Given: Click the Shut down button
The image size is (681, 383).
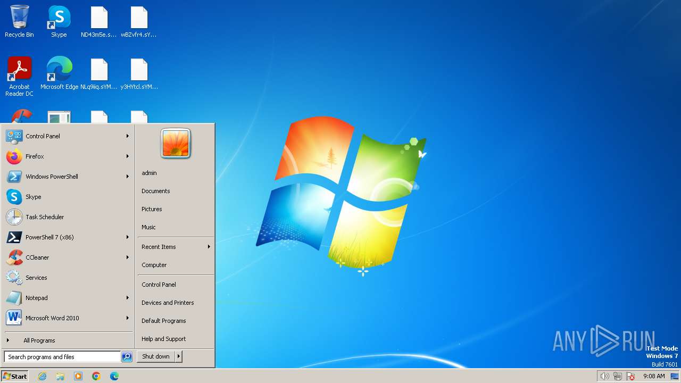Looking at the screenshot, I should tap(156, 356).
